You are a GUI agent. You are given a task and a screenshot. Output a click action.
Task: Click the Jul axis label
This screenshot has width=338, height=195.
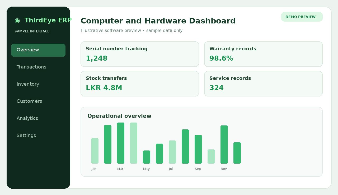(171, 169)
